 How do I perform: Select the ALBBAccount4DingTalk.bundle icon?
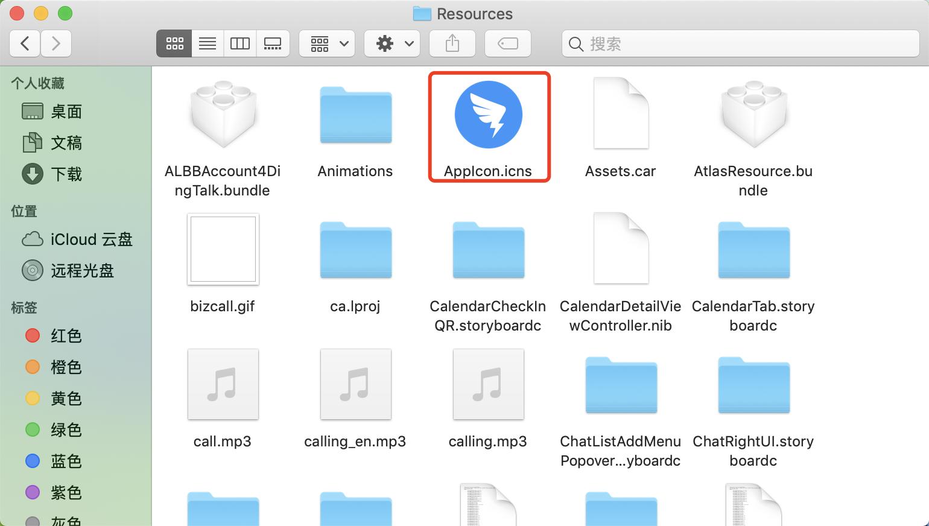(223, 115)
